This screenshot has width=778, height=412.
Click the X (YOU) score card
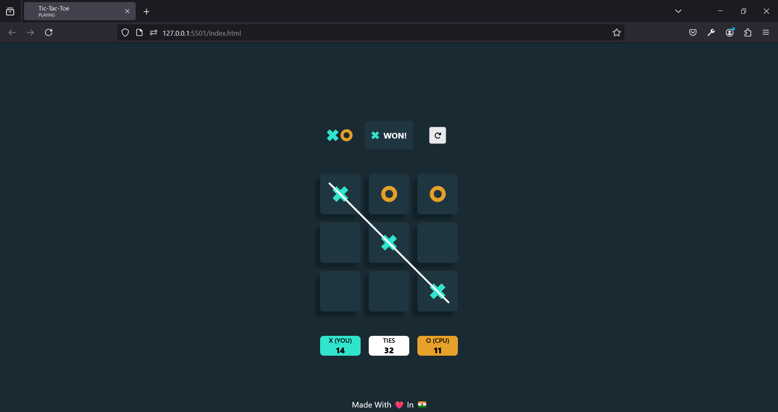pos(340,346)
